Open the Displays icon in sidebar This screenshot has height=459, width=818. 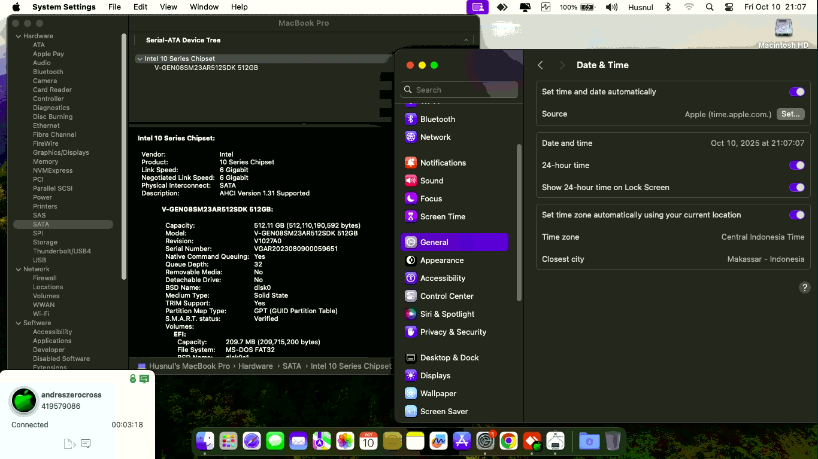tap(410, 375)
